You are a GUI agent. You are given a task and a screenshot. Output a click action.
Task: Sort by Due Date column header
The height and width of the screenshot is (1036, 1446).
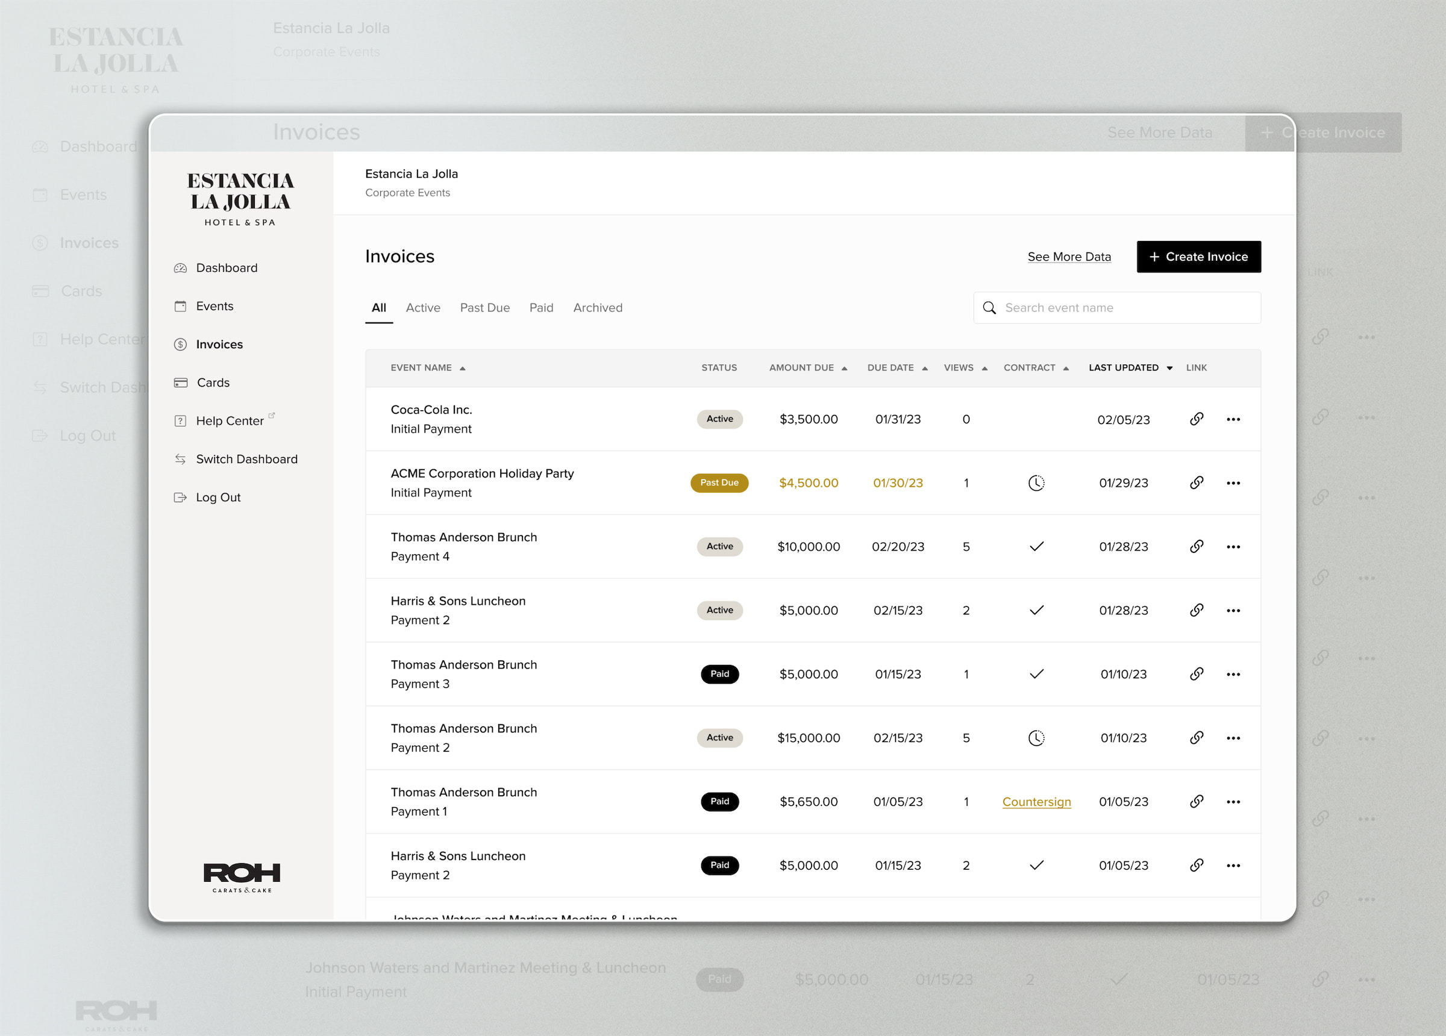[890, 368]
